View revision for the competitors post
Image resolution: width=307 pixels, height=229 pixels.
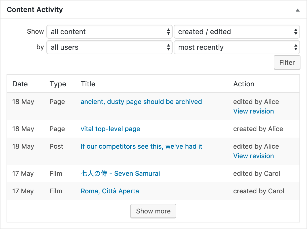coord(253,156)
